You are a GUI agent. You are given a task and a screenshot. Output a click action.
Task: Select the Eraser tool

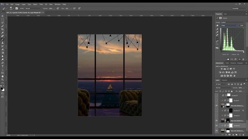2,49
